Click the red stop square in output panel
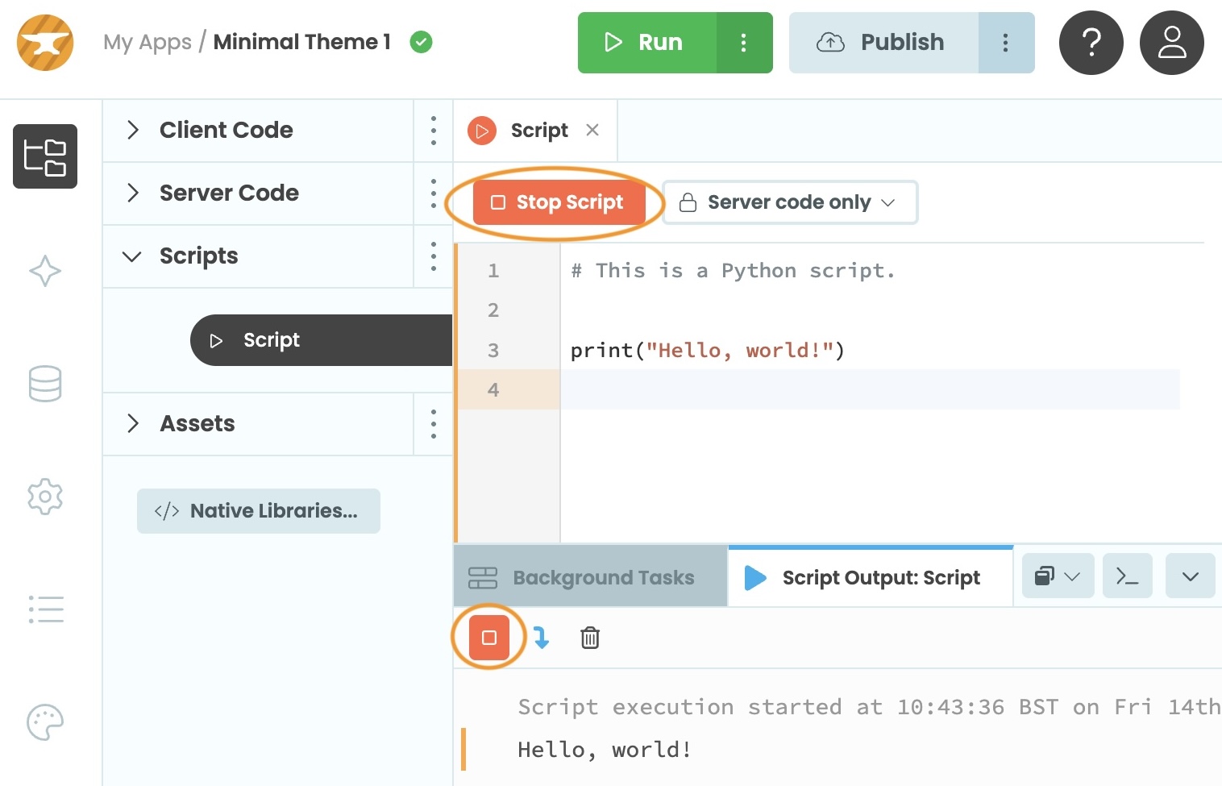The width and height of the screenshot is (1222, 786). point(489,638)
